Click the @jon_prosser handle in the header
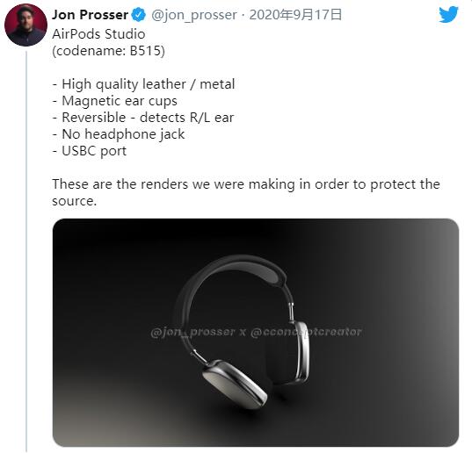 pos(194,15)
